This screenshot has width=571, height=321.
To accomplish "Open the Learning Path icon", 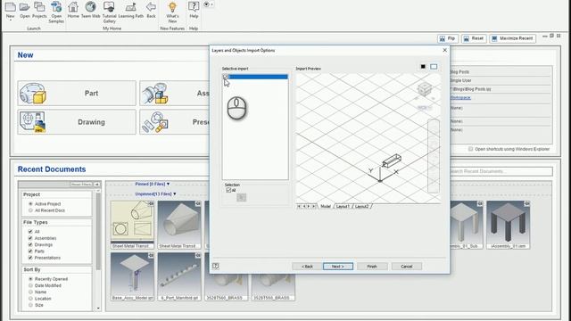I will tap(131, 7).
